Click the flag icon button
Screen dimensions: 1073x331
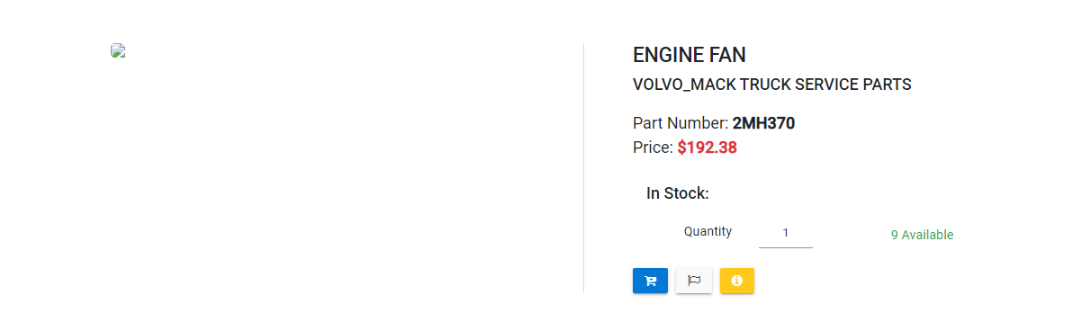pos(694,281)
